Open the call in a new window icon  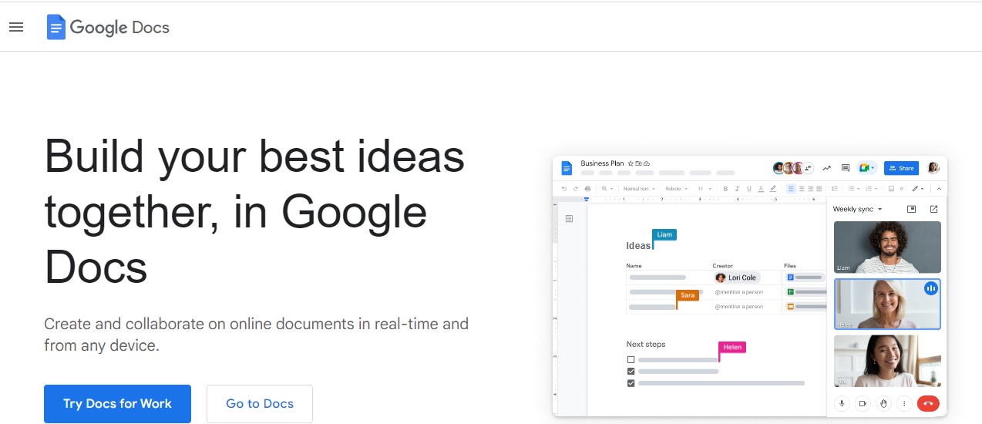pyautogui.click(x=933, y=209)
